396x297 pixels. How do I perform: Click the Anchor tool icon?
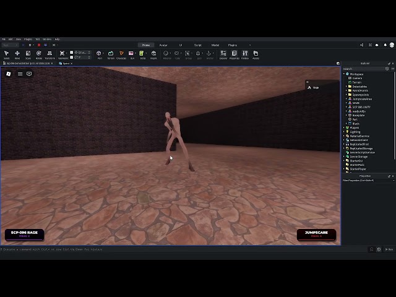[x=209, y=53]
